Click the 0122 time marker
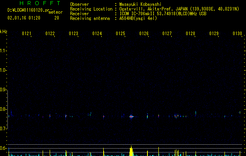The width and height of the screenshot is (246, 156). 50,34
